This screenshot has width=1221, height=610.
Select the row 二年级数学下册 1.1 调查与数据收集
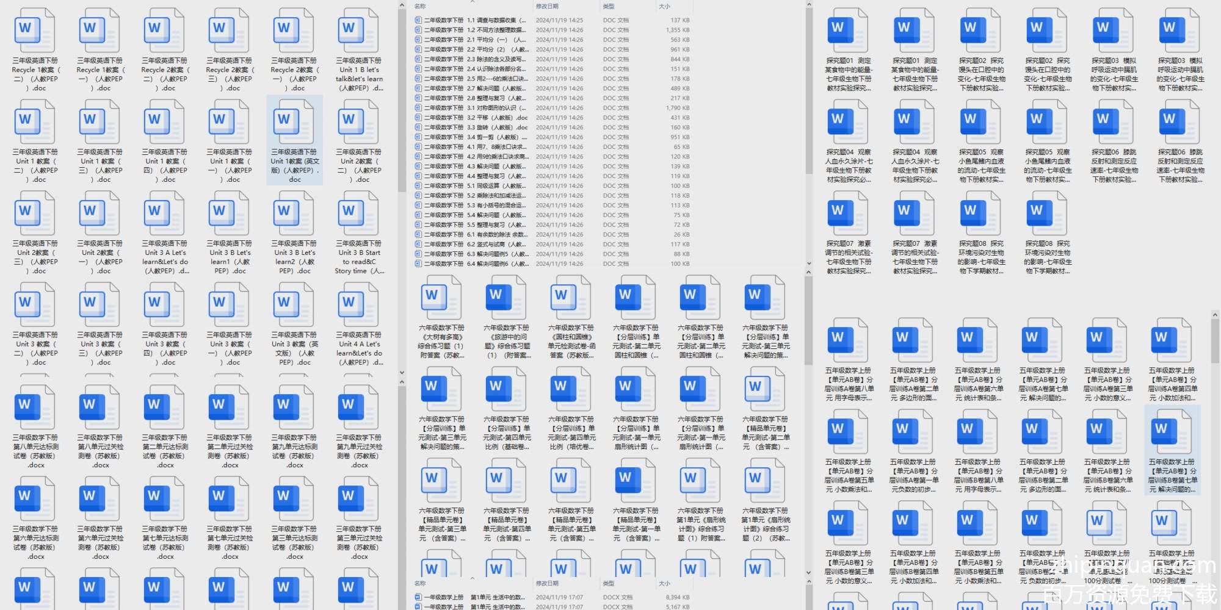[553, 20]
